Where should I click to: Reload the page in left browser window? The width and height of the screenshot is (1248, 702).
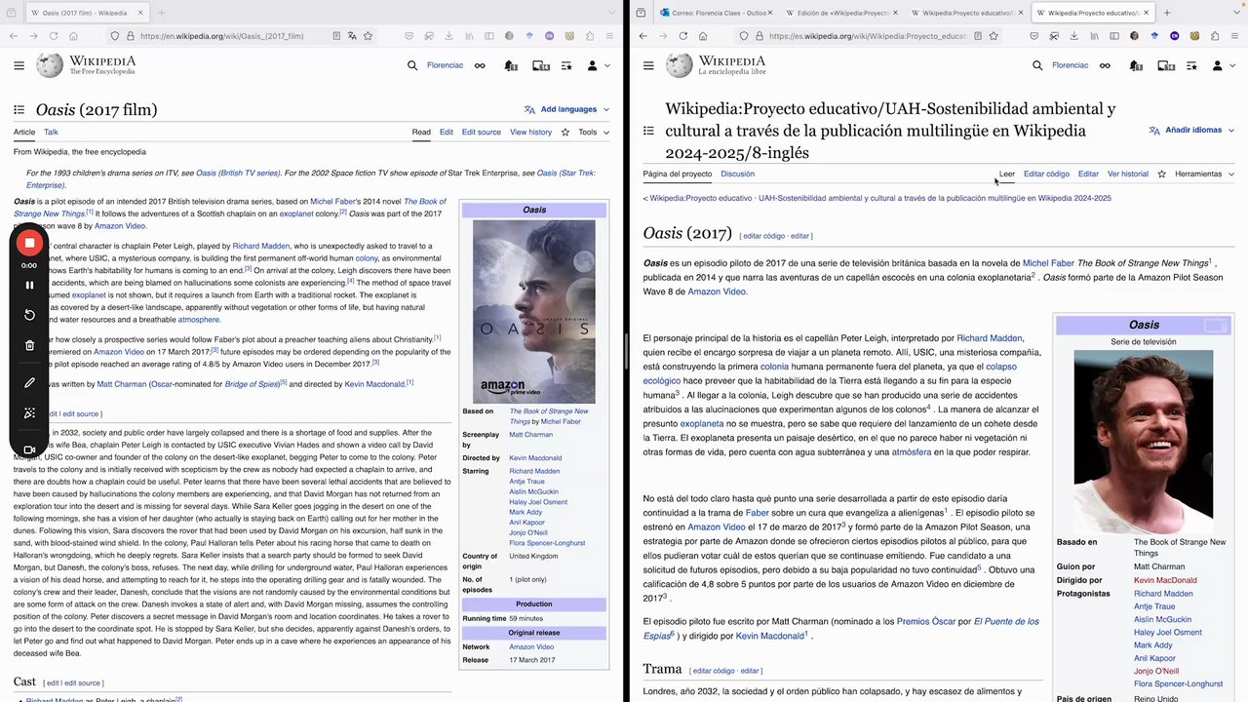pyautogui.click(x=54, y=36)
